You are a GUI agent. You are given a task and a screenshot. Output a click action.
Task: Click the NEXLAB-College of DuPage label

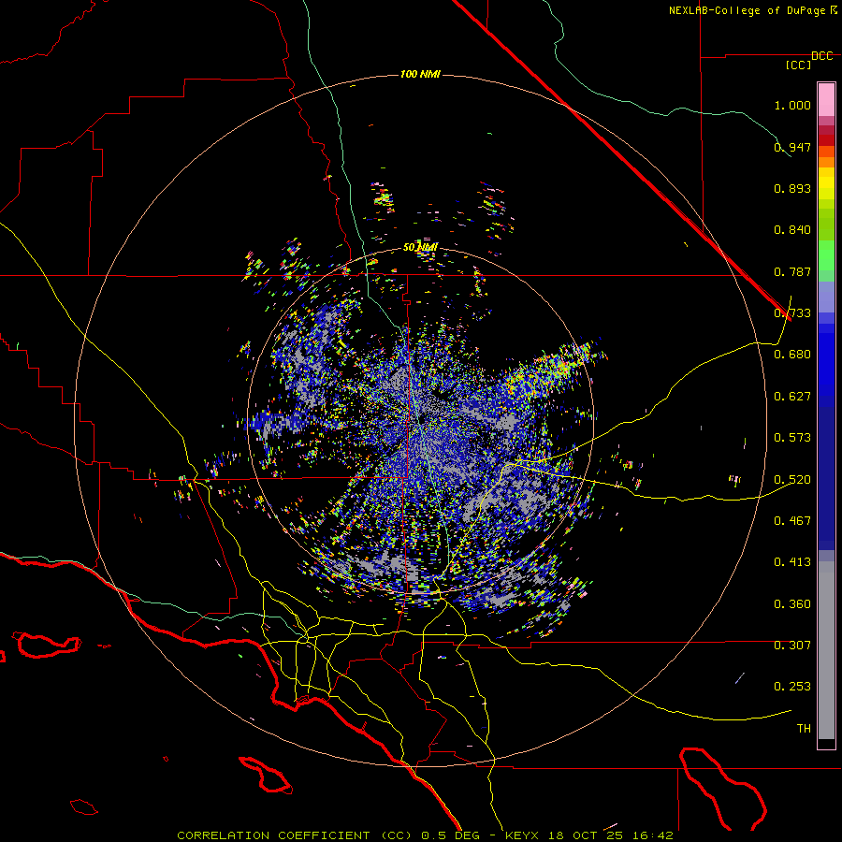(747, 10)
